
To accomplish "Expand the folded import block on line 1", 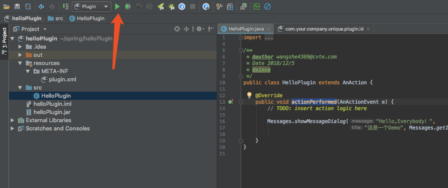I will pos(241,37).
